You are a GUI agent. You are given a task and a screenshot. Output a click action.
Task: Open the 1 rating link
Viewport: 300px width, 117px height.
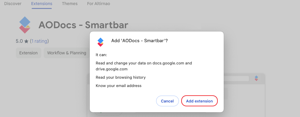click(39, 41)
